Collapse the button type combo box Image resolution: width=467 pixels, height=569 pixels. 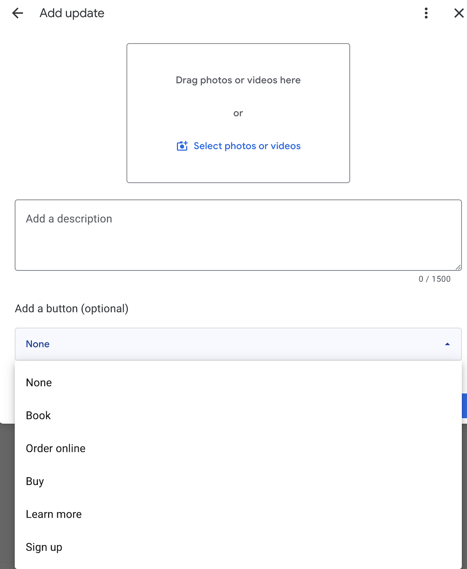(238, 344)
